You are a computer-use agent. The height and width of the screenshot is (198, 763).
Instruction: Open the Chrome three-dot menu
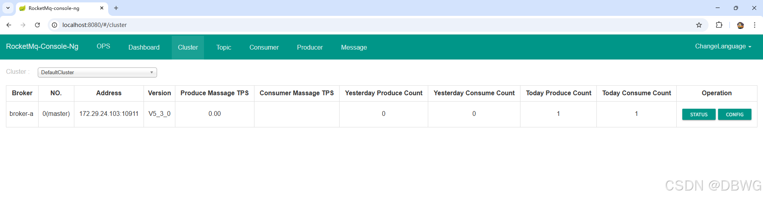click(x=755, y=25)
